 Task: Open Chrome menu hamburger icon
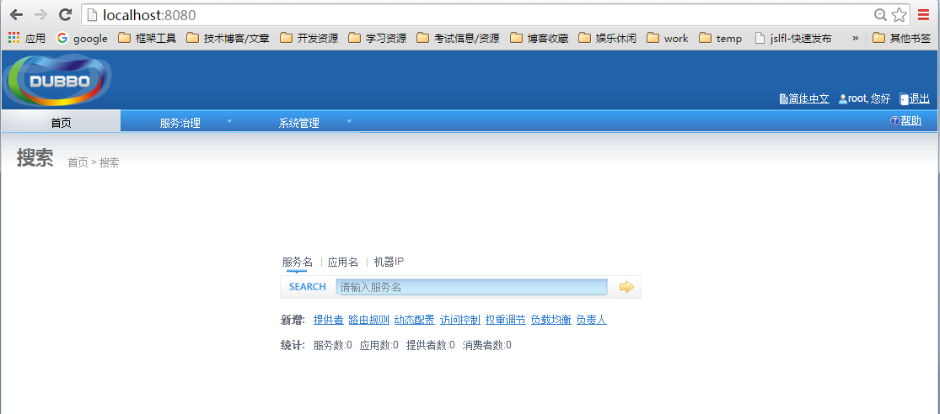coord(924,15)
